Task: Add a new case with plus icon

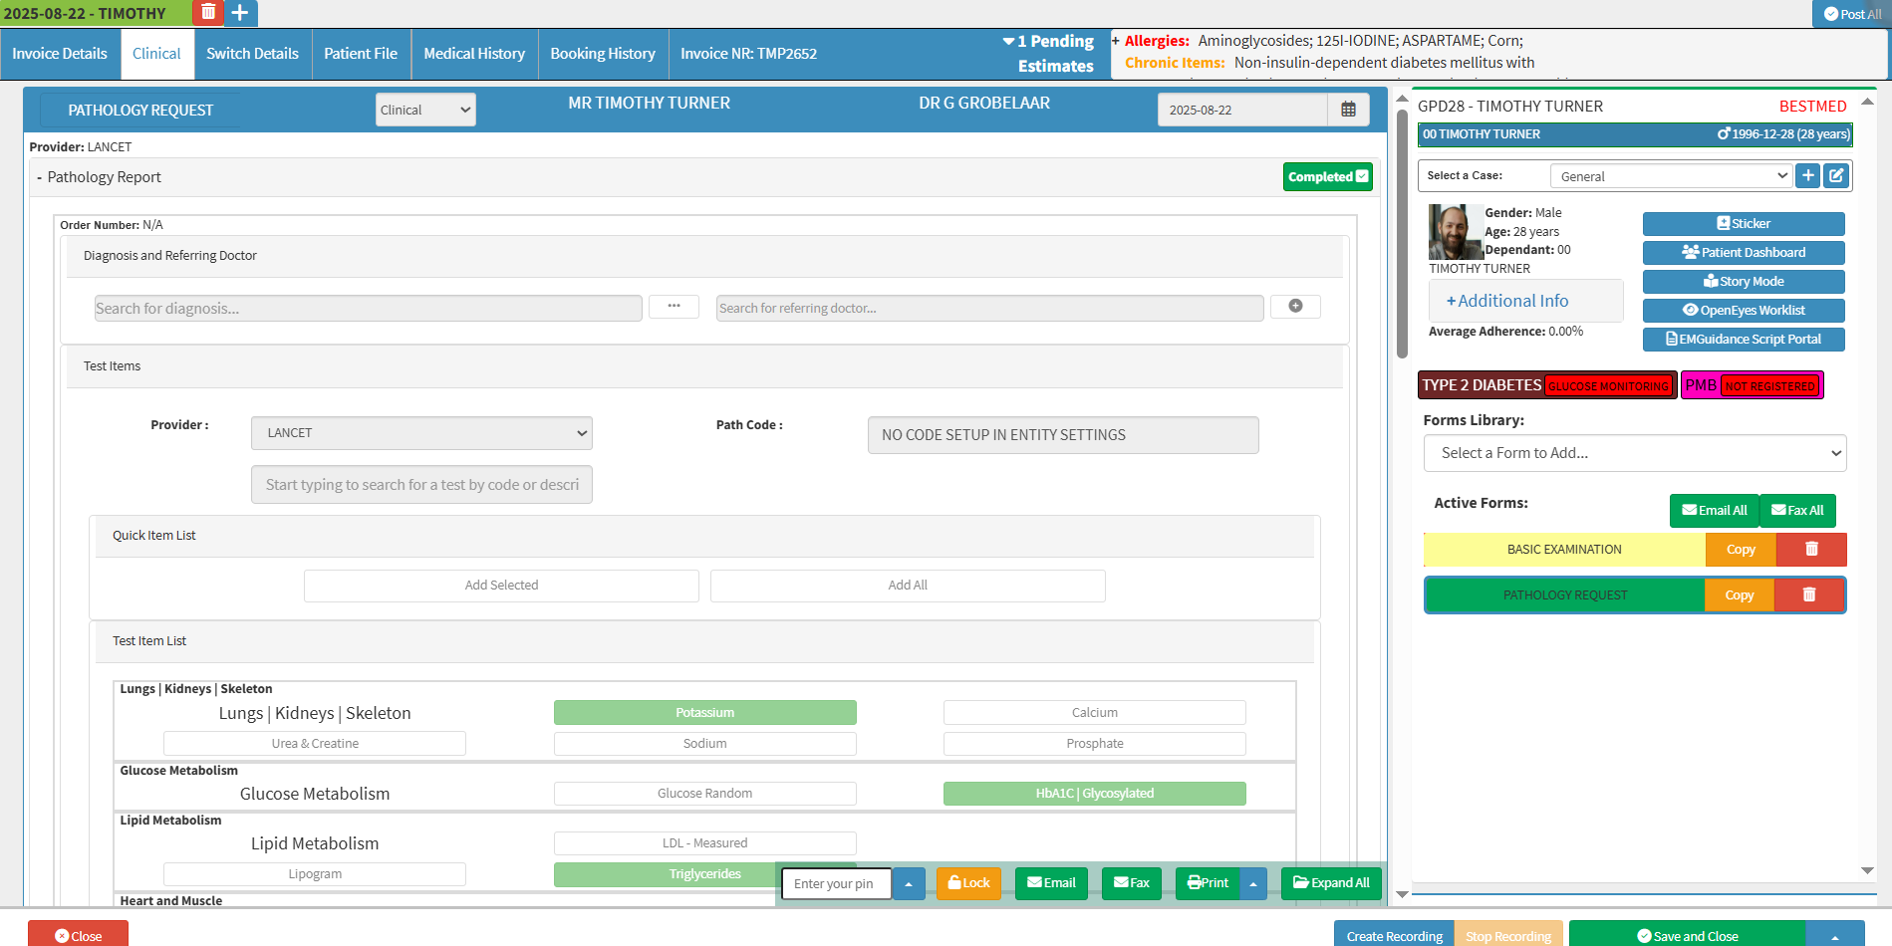Action: coord(1807,176)
